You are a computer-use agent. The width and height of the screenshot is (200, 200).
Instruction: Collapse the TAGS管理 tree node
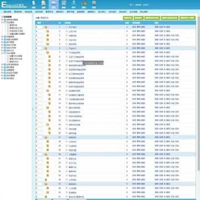point(2,53)
